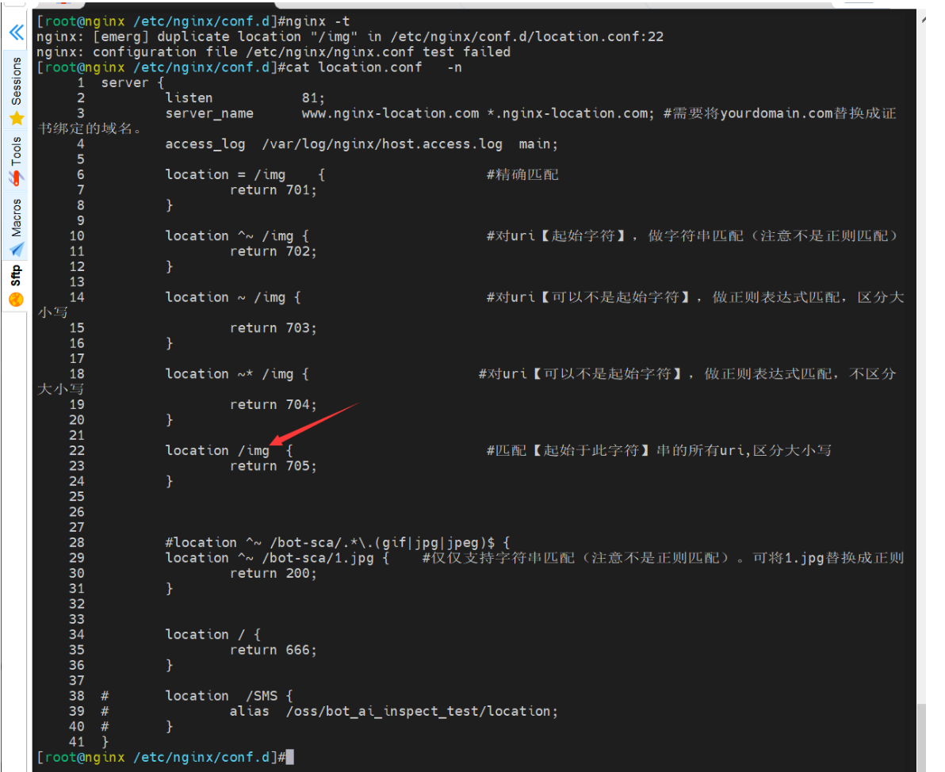The image size is (945, 772).
Task: Click the orange Sftp globe icon
Action: [x=17, y=300]
